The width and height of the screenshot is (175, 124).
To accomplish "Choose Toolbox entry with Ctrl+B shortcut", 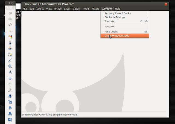I will pos(125,21).
